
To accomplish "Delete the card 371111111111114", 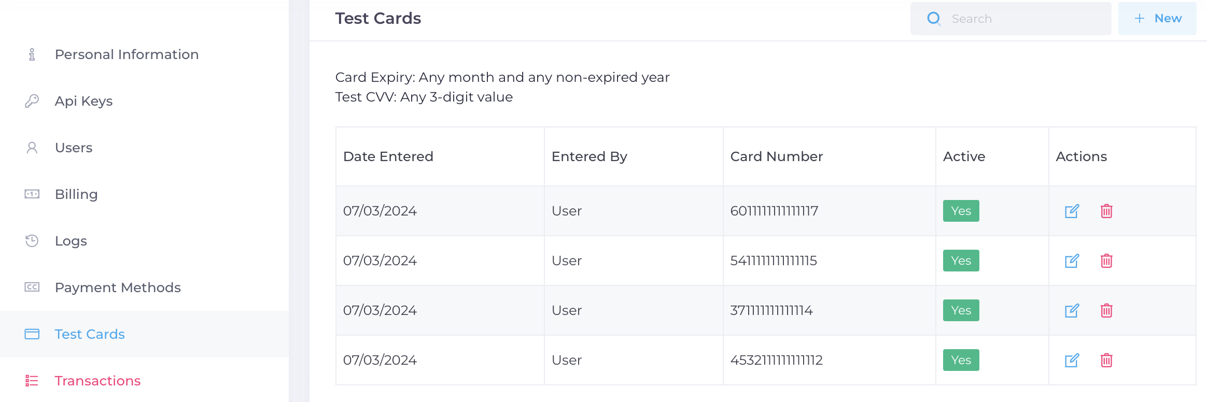I will coord(1106,310).
